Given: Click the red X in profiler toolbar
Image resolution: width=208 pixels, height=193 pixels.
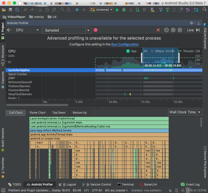Looking at the screenshot, I should click(158, 30).
